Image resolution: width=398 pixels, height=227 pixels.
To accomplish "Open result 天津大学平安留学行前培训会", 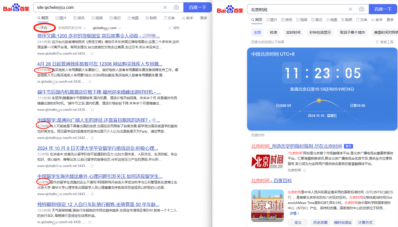I will tap(98, 148).
